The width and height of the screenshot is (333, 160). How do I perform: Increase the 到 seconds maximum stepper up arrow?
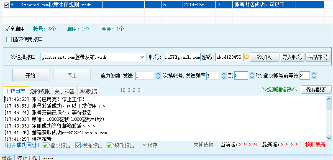[252, 74]
